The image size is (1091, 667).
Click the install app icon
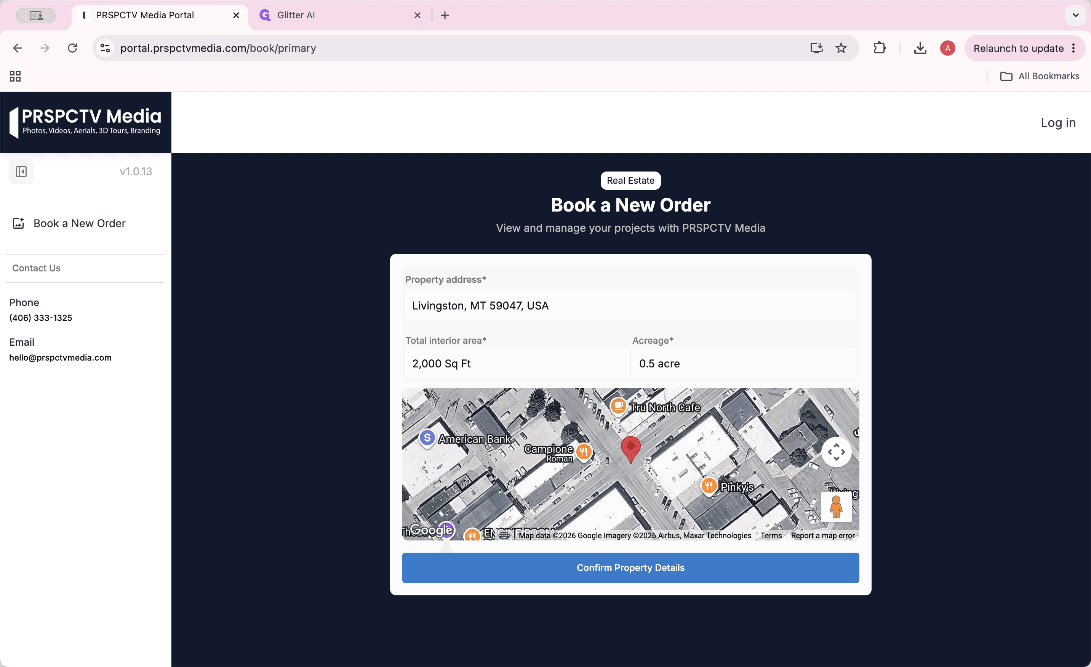point(816,48)
